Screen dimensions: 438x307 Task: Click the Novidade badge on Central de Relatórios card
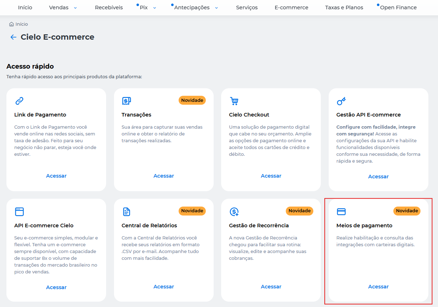click(x=192, y=211)
